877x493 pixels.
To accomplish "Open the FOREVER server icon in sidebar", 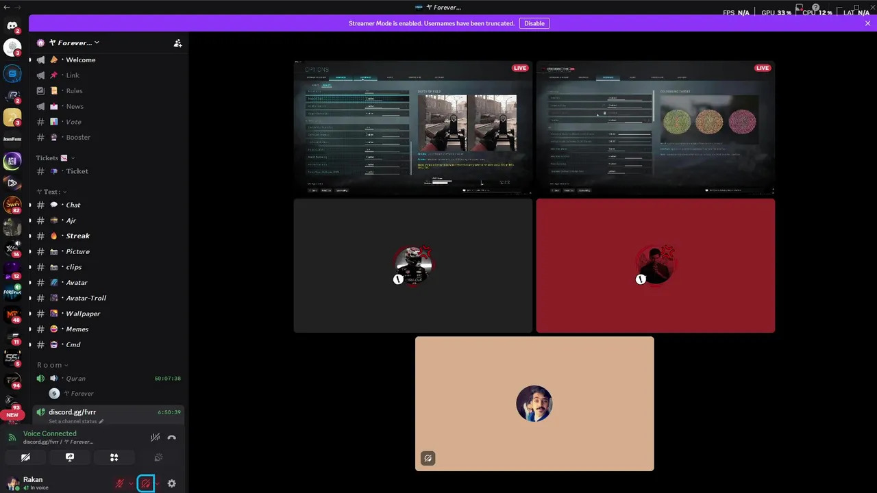I will point(12,293).
